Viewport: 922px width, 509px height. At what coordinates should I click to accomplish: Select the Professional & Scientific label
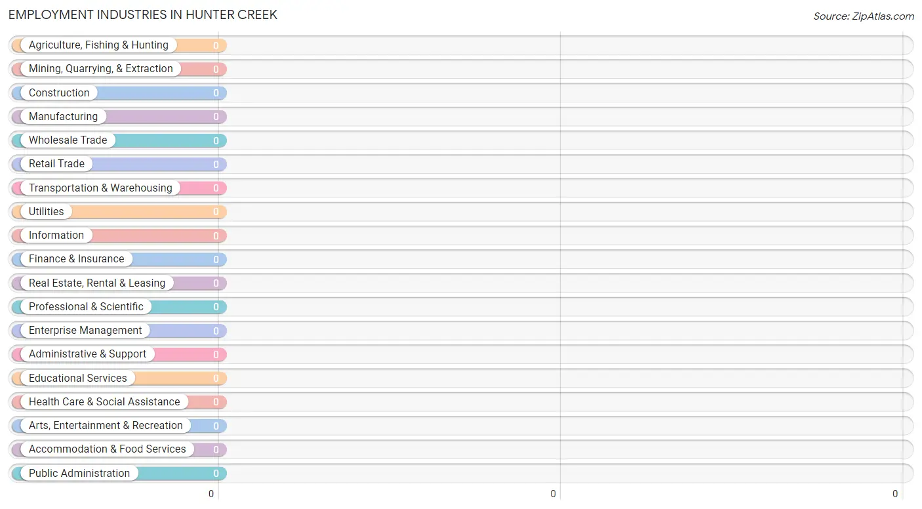[x=86, y=307]
